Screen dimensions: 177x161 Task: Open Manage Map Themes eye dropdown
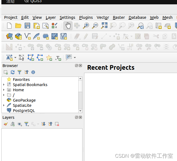(x=20, y=124)
